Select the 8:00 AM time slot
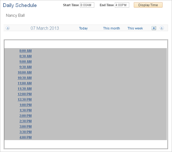Image resolution: width=172 pixels, height=152 pixels. [25, 51]
